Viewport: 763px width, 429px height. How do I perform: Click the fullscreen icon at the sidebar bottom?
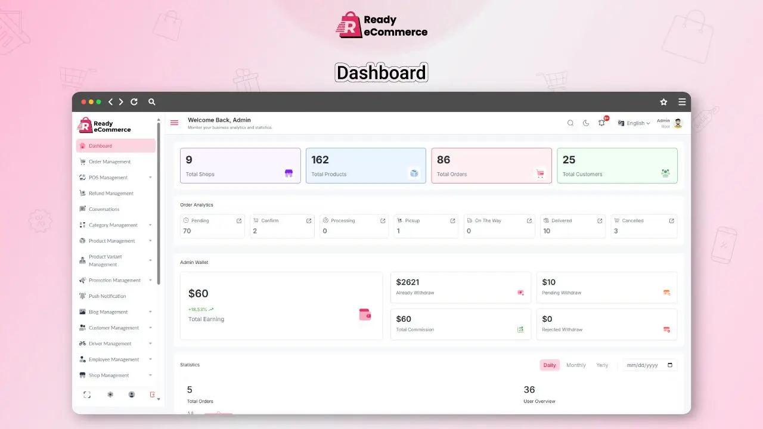pos(87,394)
